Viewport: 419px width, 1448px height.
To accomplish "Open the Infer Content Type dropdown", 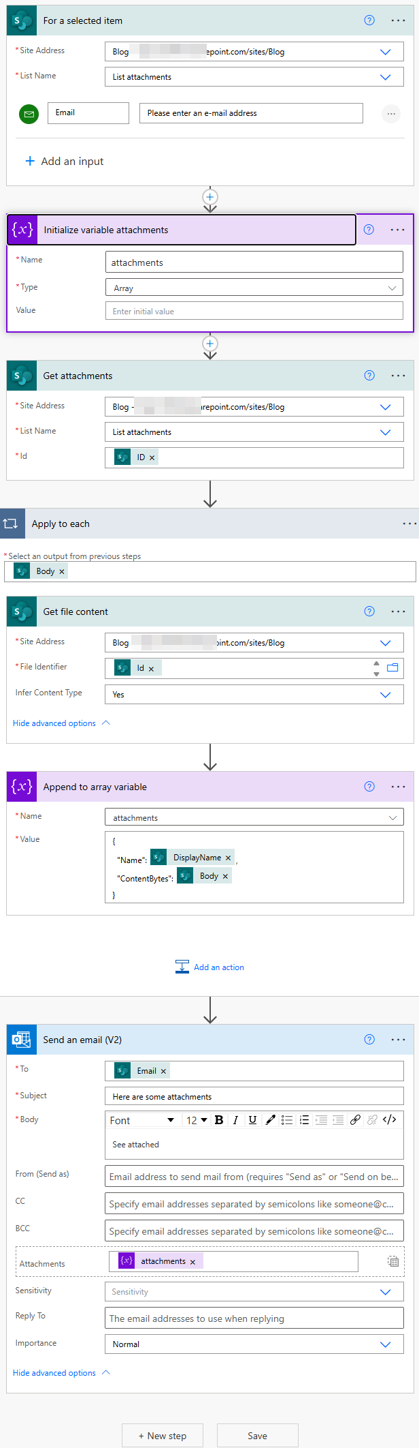I will pos(385,695).
